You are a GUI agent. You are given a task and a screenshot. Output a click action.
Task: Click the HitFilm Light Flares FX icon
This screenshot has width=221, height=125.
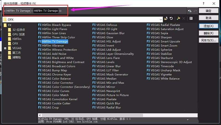[x=40, y=29]
